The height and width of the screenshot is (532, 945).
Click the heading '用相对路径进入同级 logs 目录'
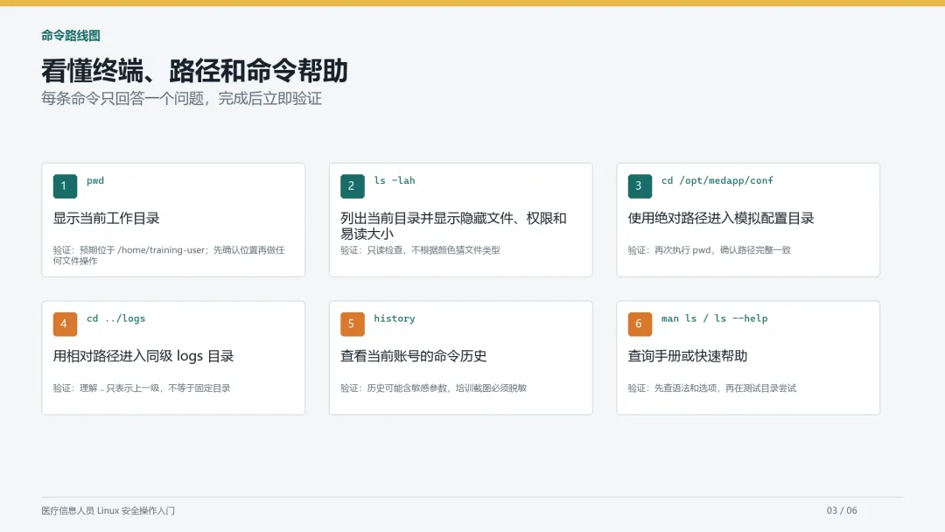click(143, 356)
